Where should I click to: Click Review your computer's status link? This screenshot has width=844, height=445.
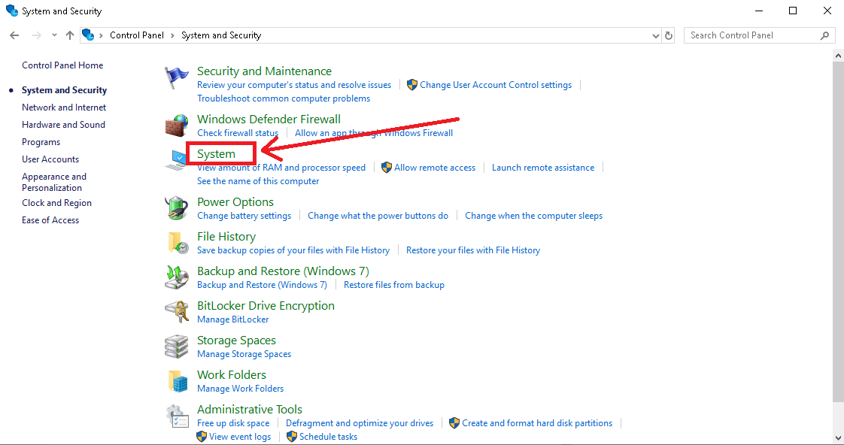pyautogui.click(x=294, y=85)
